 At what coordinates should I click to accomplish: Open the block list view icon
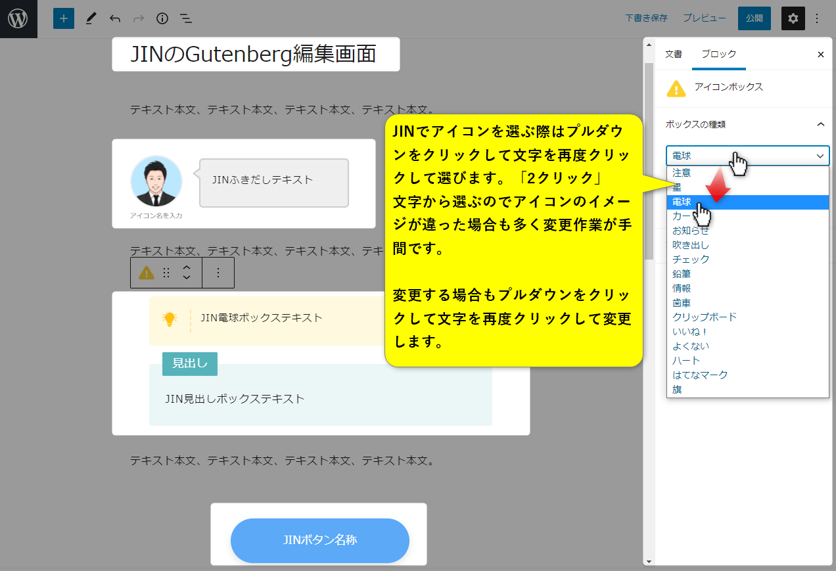186,18
